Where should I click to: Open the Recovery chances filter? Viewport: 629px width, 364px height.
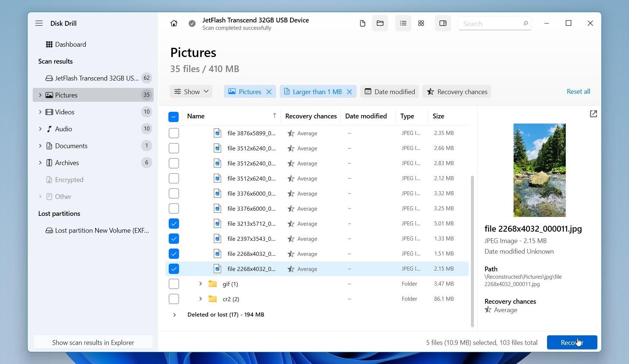(457, 92)
